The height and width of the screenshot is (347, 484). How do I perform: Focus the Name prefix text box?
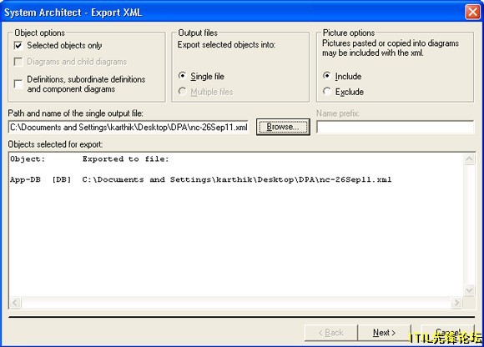point(395,127)
